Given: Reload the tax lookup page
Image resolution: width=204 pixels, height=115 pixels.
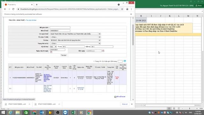Looking at the screenshot, I should coord(13,9).
